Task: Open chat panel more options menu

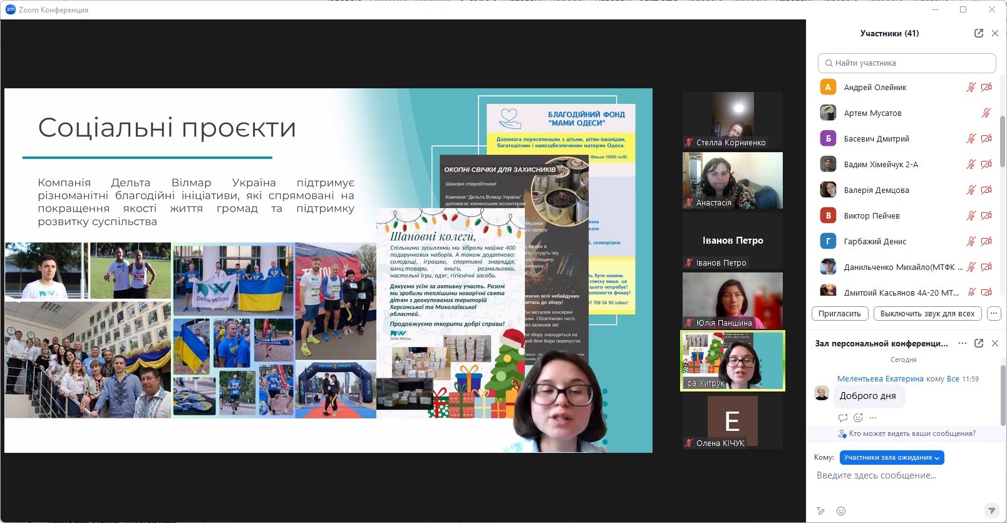Action: tap(963, 343)
